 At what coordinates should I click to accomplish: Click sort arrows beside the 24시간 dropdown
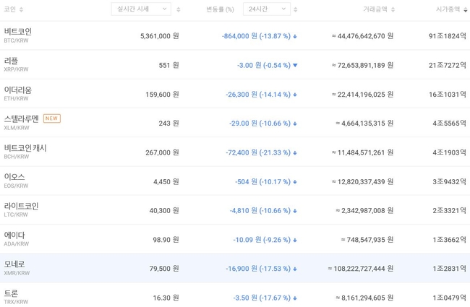[295, 9]
